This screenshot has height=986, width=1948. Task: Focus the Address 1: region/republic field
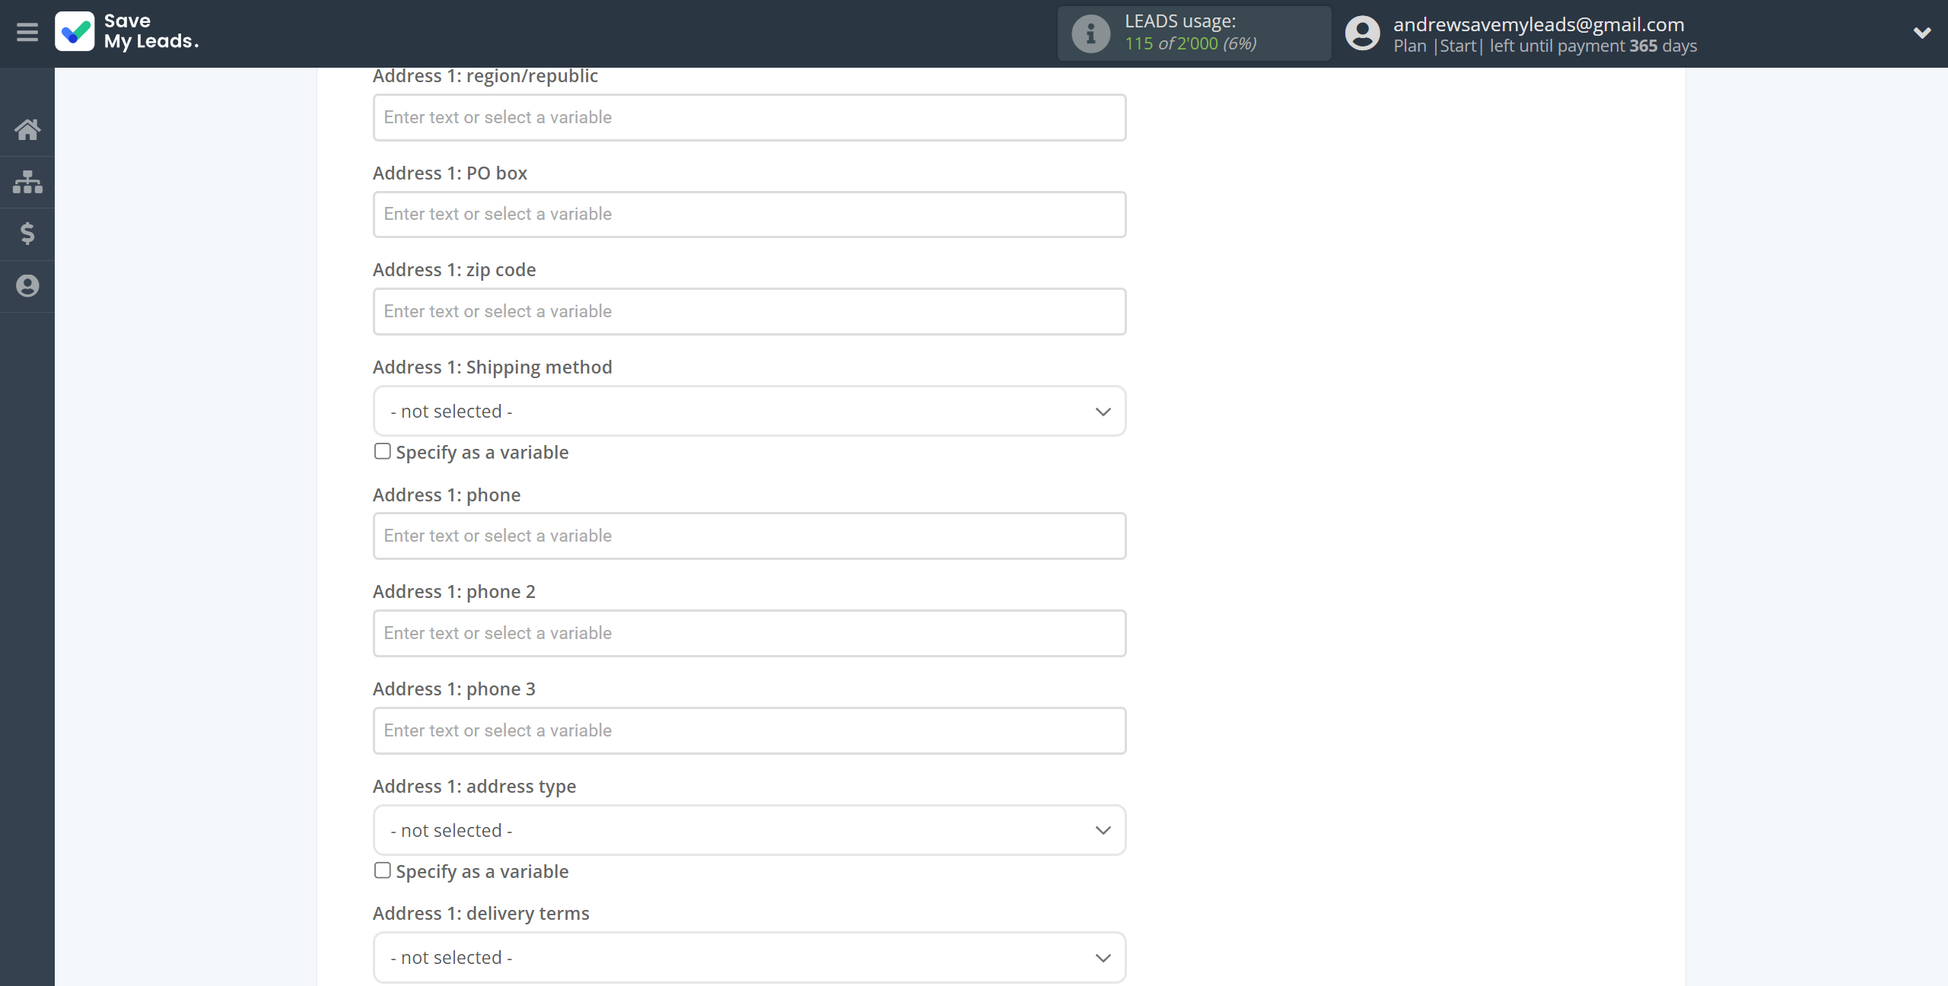[x=750, y=117]
